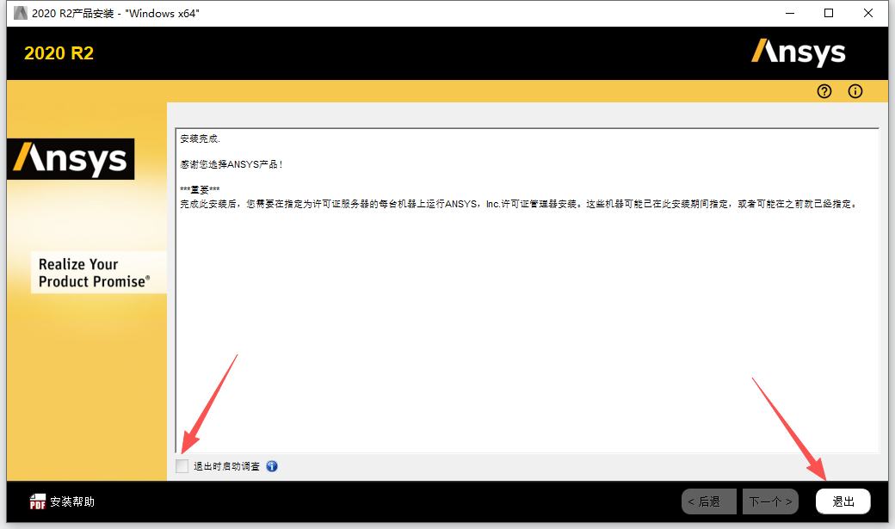Click the blue info icon beside the survey checkbox
895x529 pixels.
click(x=272, y=466)
